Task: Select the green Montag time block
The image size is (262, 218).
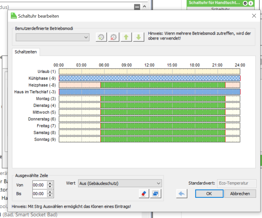Action: [x=163, y=99]
